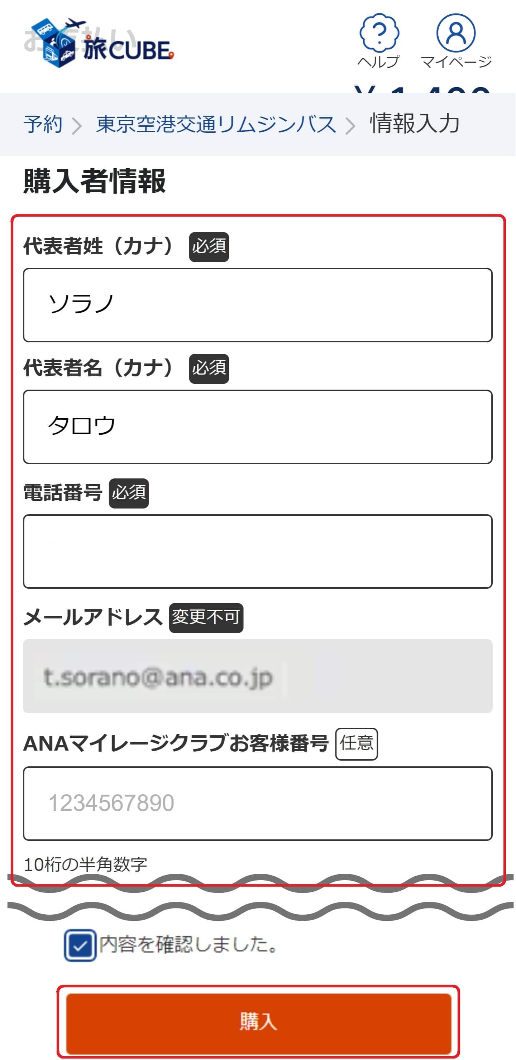Click the greyed-out メールアドレス field
Viewport: 516px width, 1060px height.
coord(258,676)
